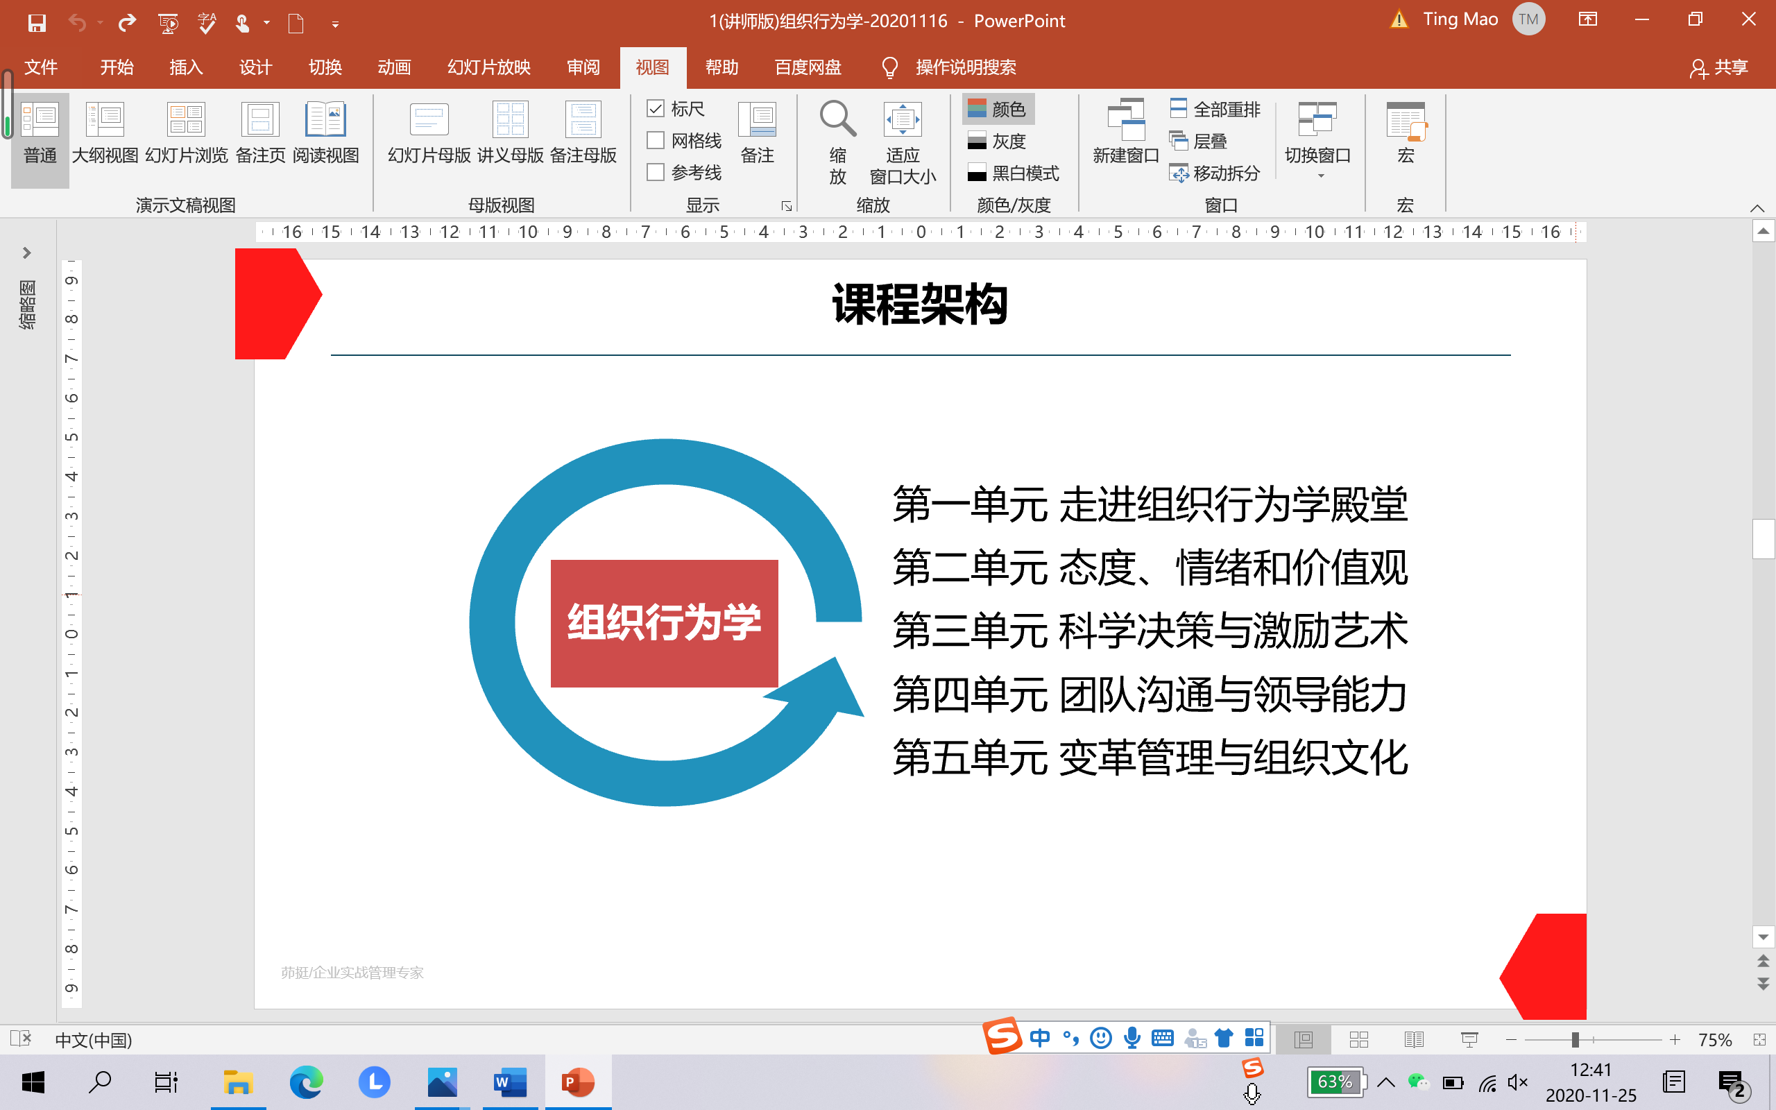The image size is (1776, 1110).
Task: Switch to 普通 normal view
Action: coord(40,139)
